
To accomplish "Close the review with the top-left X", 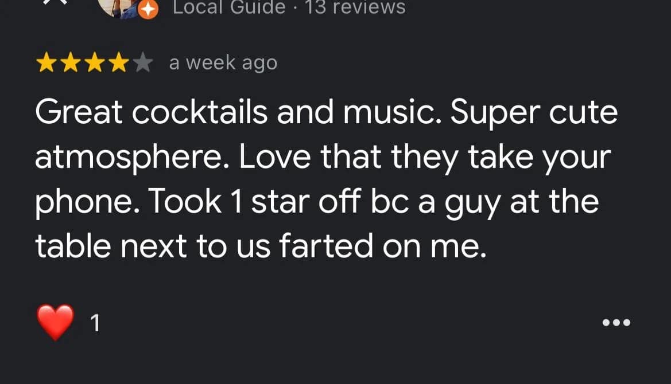I will 56,2.
